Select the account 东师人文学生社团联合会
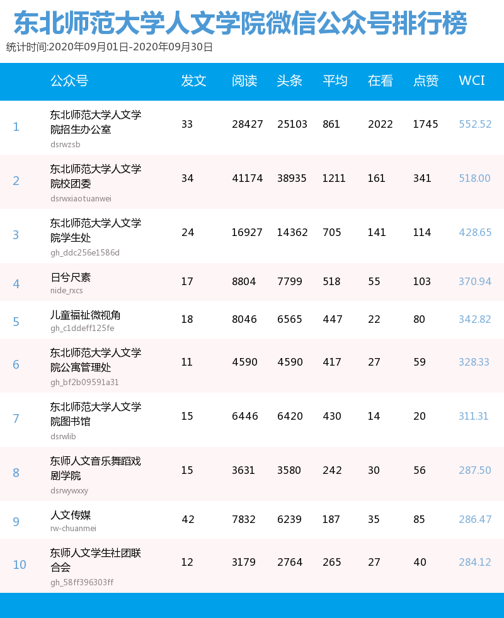 (96, 559)
